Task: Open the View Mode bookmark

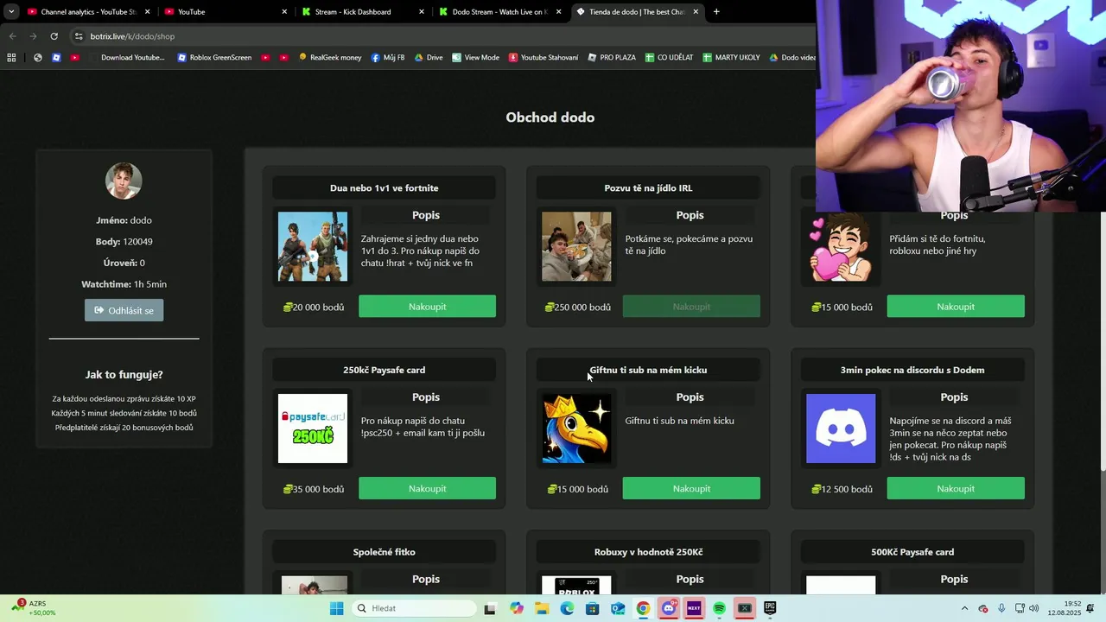Action: click(x=475, y=58)
